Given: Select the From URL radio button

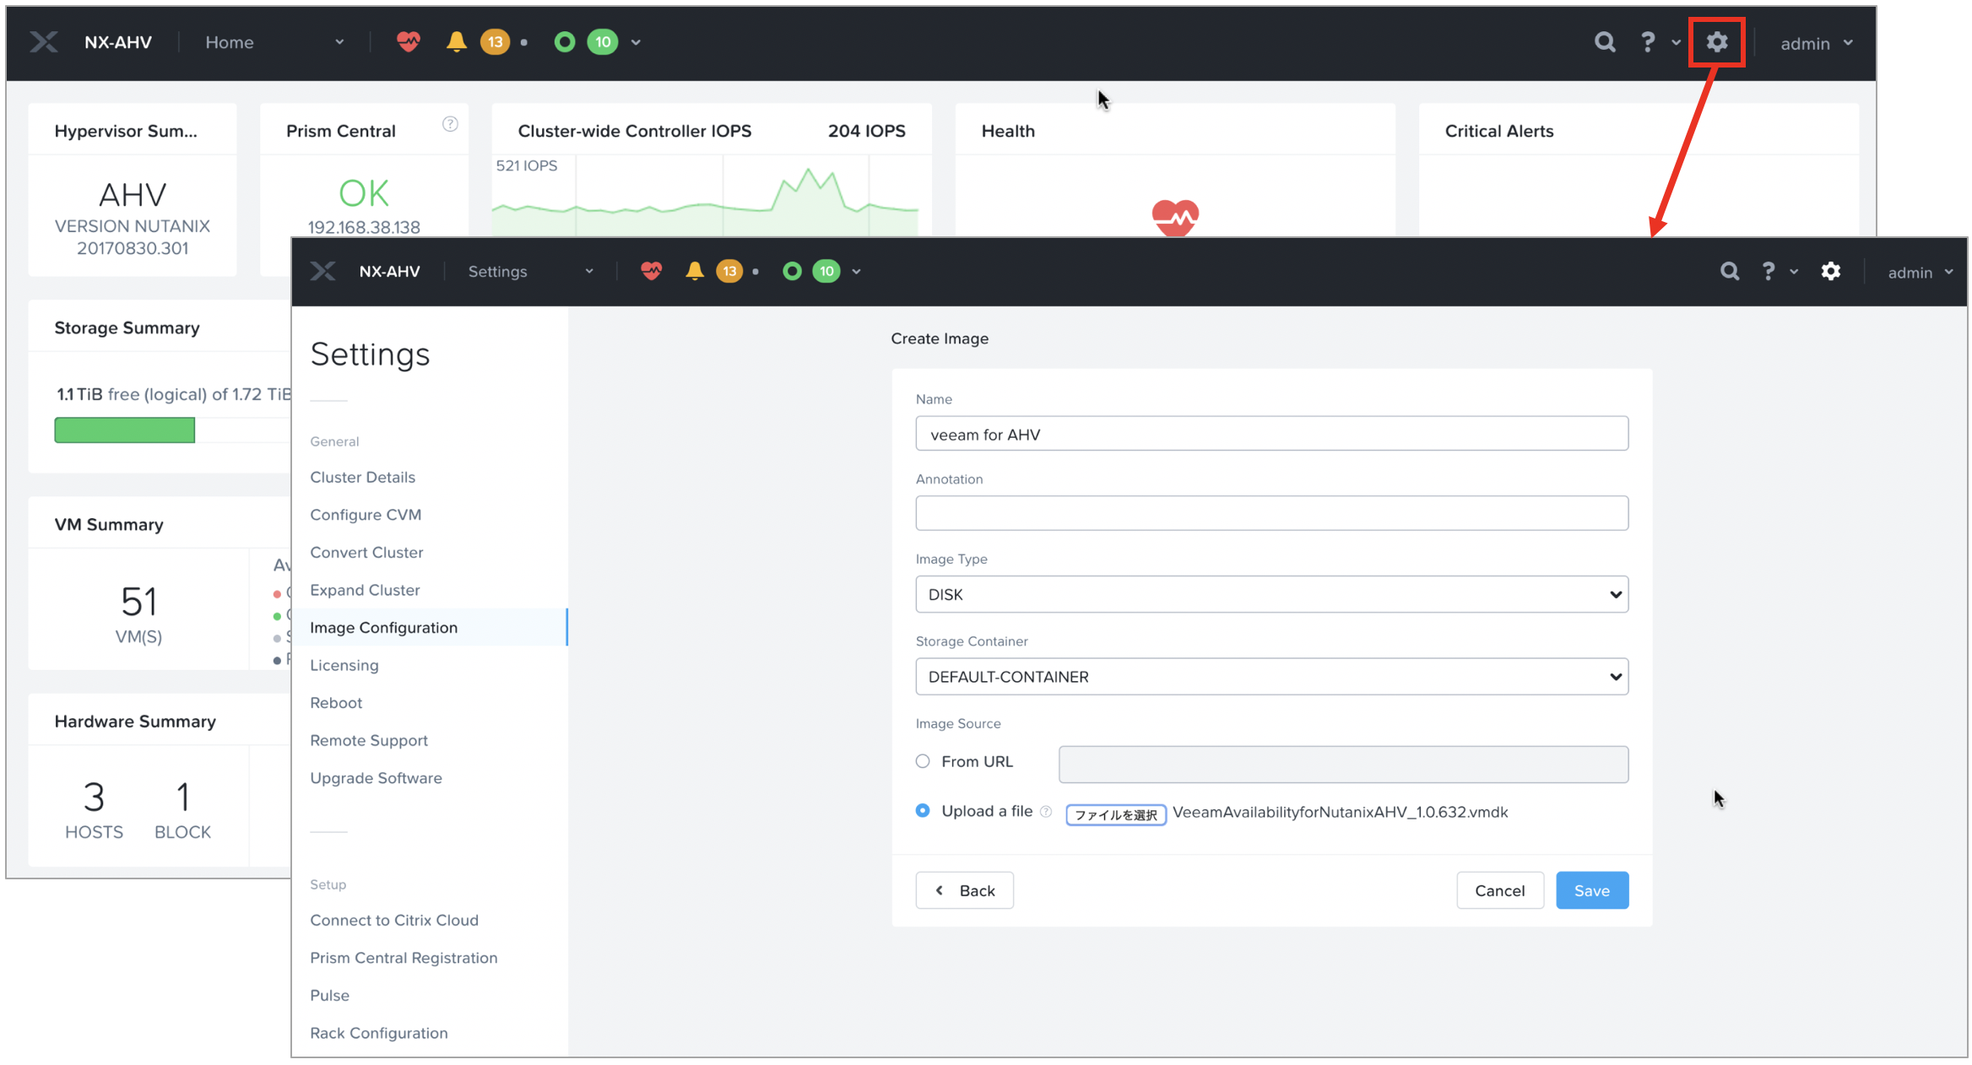Looking at the screenshot, I should point(923,761).
